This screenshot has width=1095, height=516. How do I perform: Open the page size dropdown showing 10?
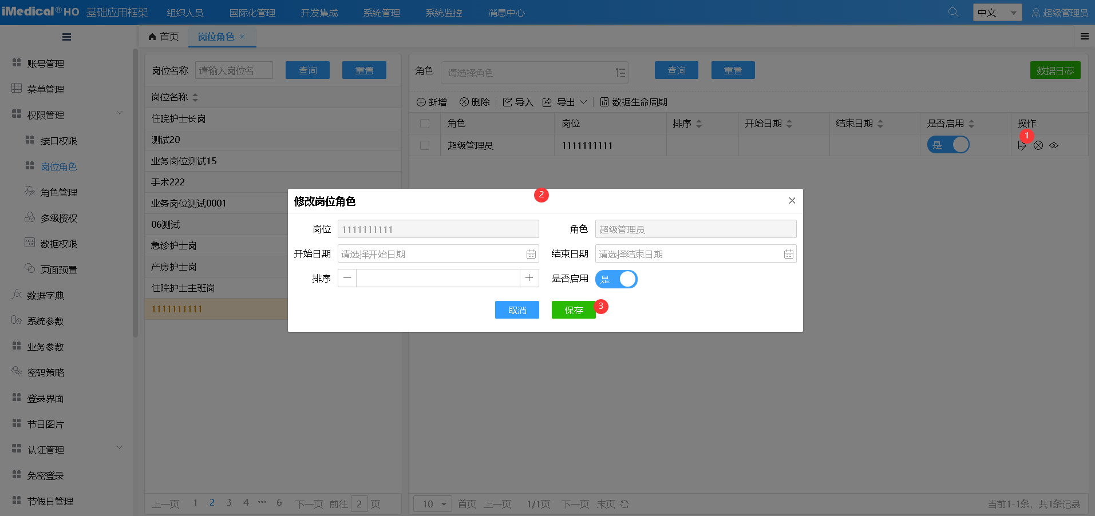tap(433, 504)
